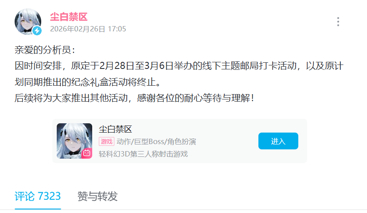
Task: Click the closing line 后续将为大家推出其他活动
Action: pos(135,98)
